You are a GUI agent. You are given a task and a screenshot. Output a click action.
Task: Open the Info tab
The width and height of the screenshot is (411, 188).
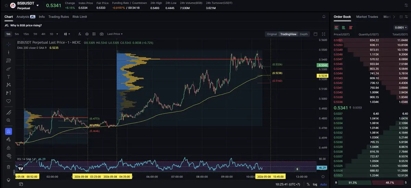[42, 16]
